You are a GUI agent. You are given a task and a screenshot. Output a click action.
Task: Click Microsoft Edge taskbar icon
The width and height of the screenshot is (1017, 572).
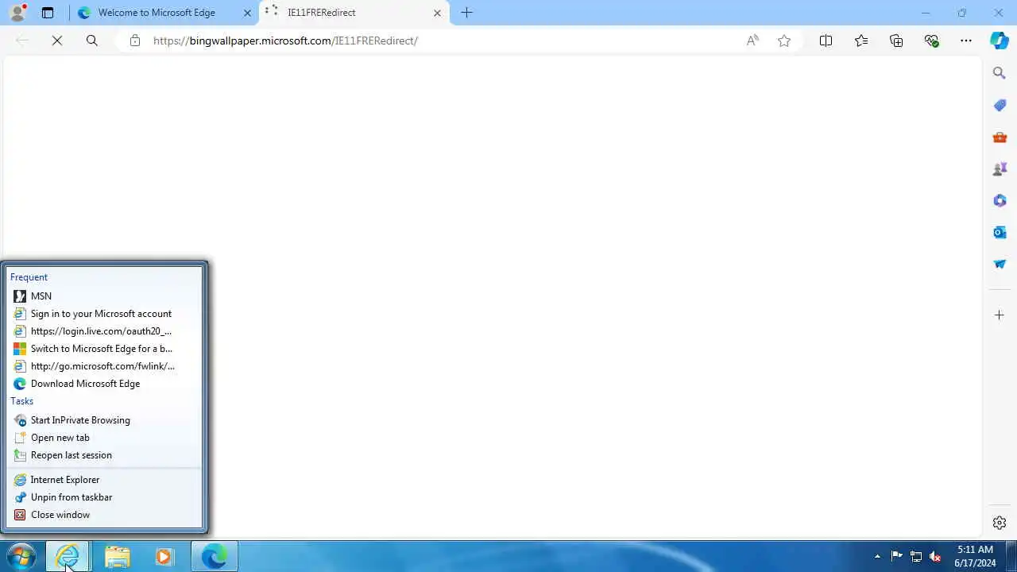coord(214,556)
